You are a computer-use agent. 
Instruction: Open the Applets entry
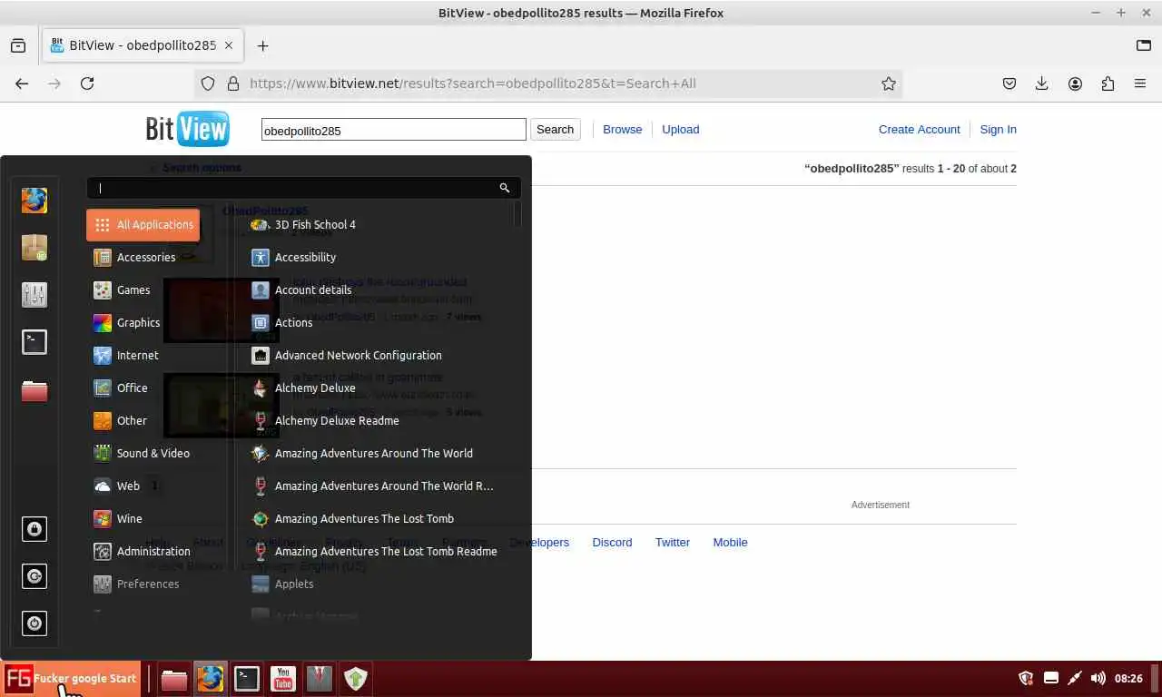click(377, 584)
